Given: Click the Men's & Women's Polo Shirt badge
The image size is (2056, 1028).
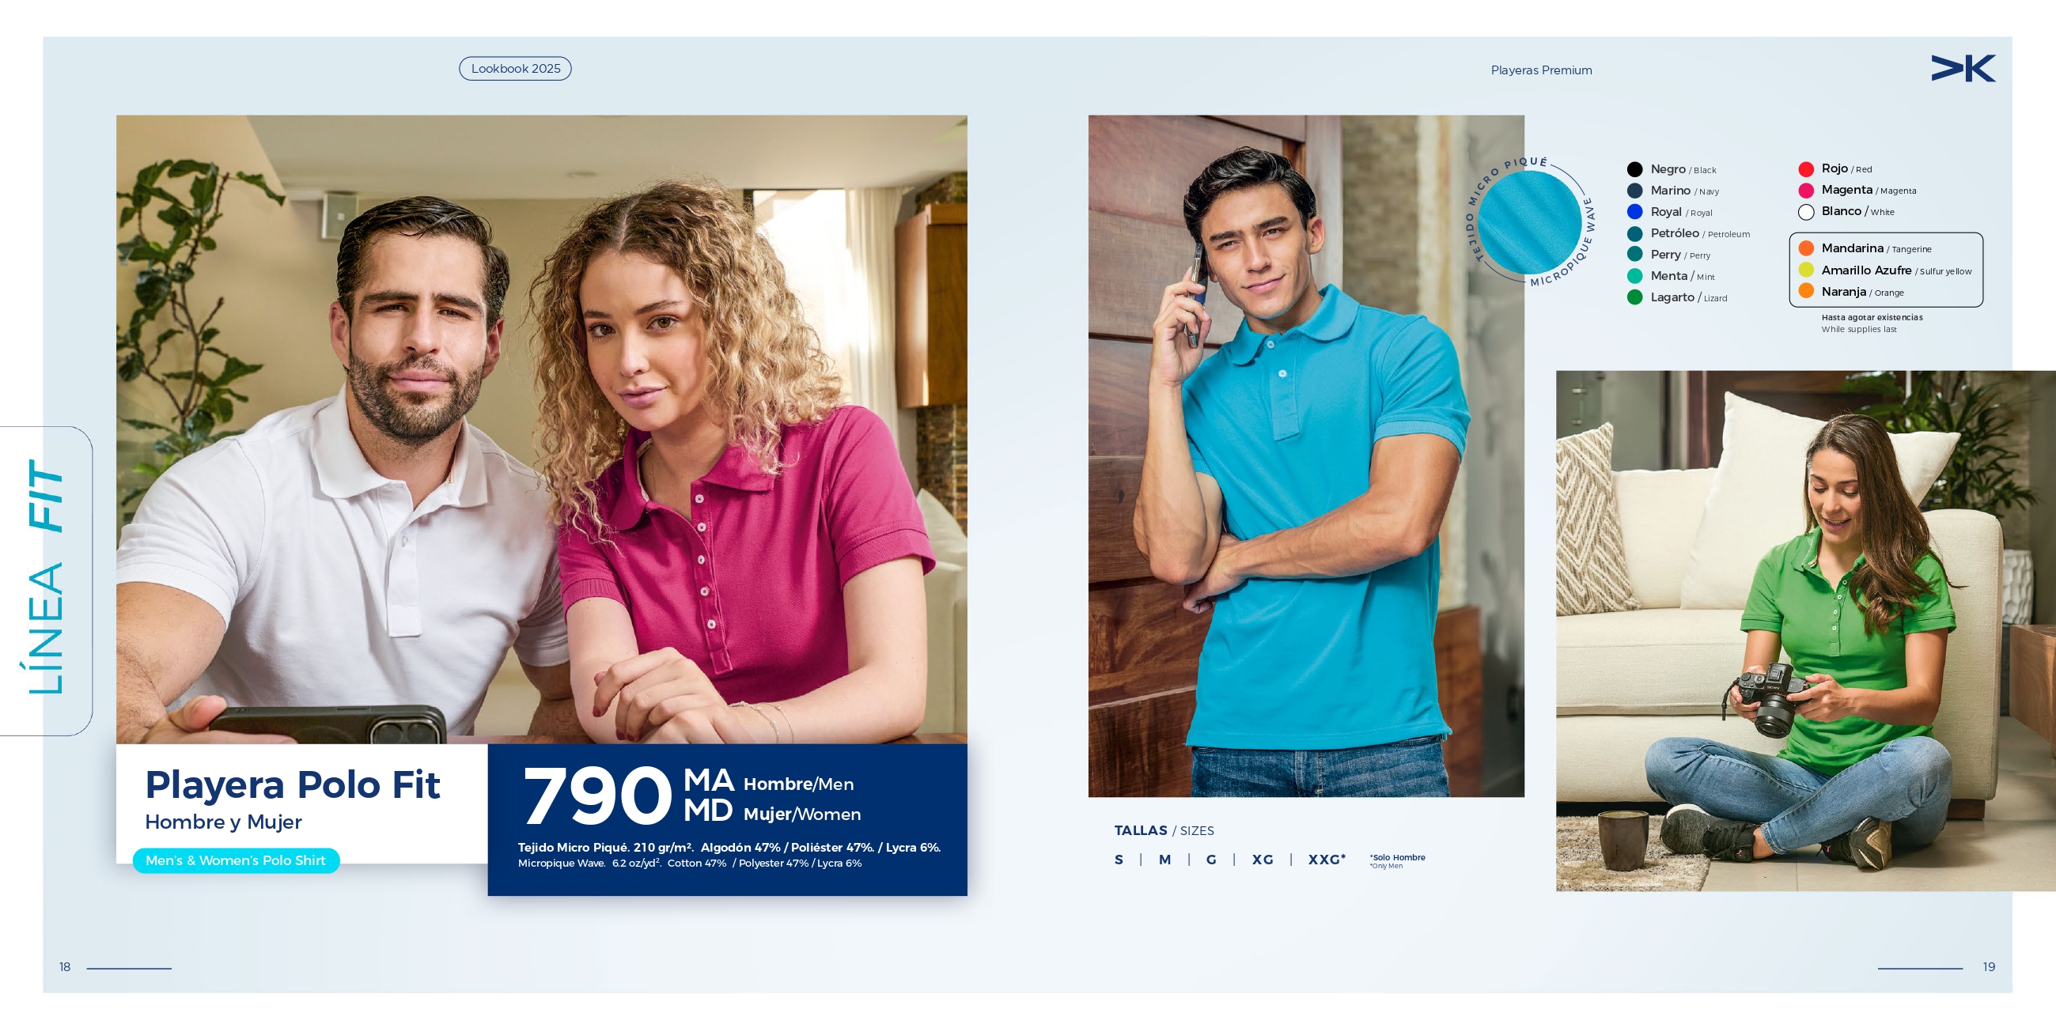Looking at the screenshot, I should tap(237, 860).
